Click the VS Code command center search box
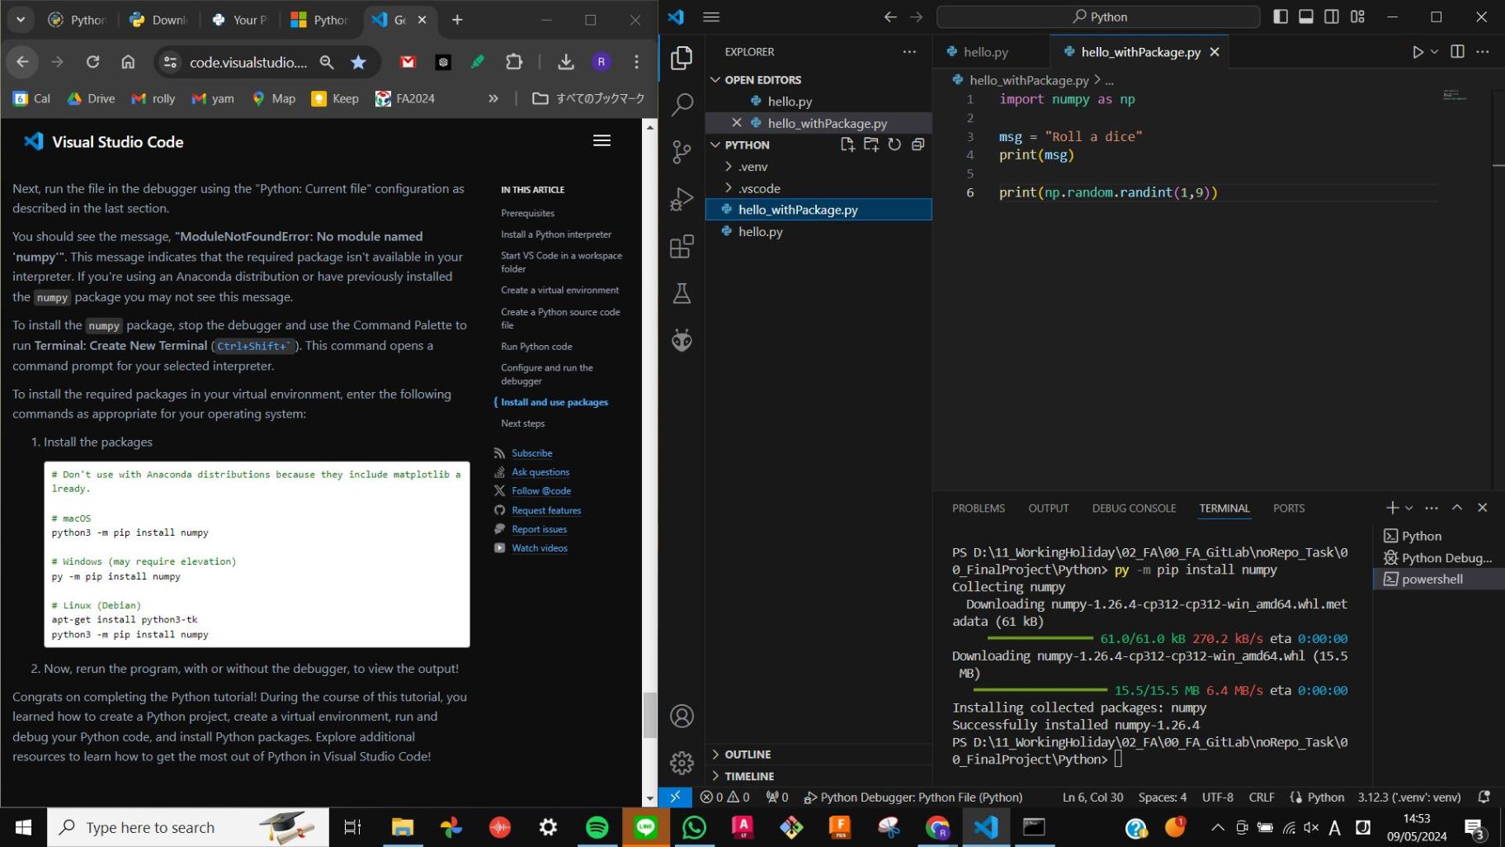 [1098, 17]
